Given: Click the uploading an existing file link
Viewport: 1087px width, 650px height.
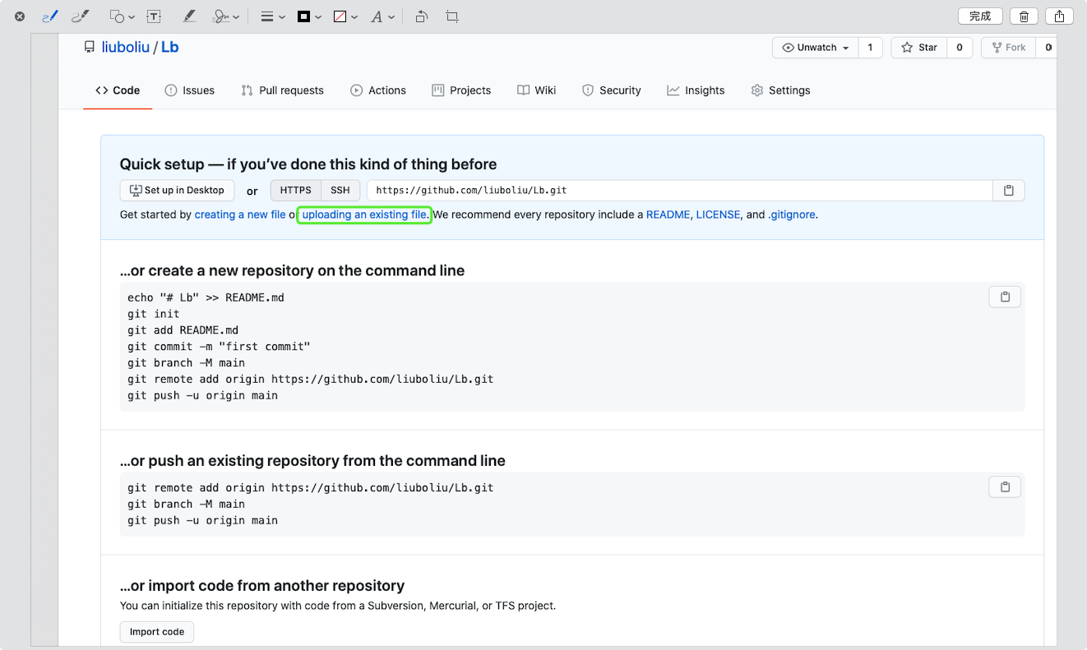Looking at the screenshot, I should click(363, 214).
